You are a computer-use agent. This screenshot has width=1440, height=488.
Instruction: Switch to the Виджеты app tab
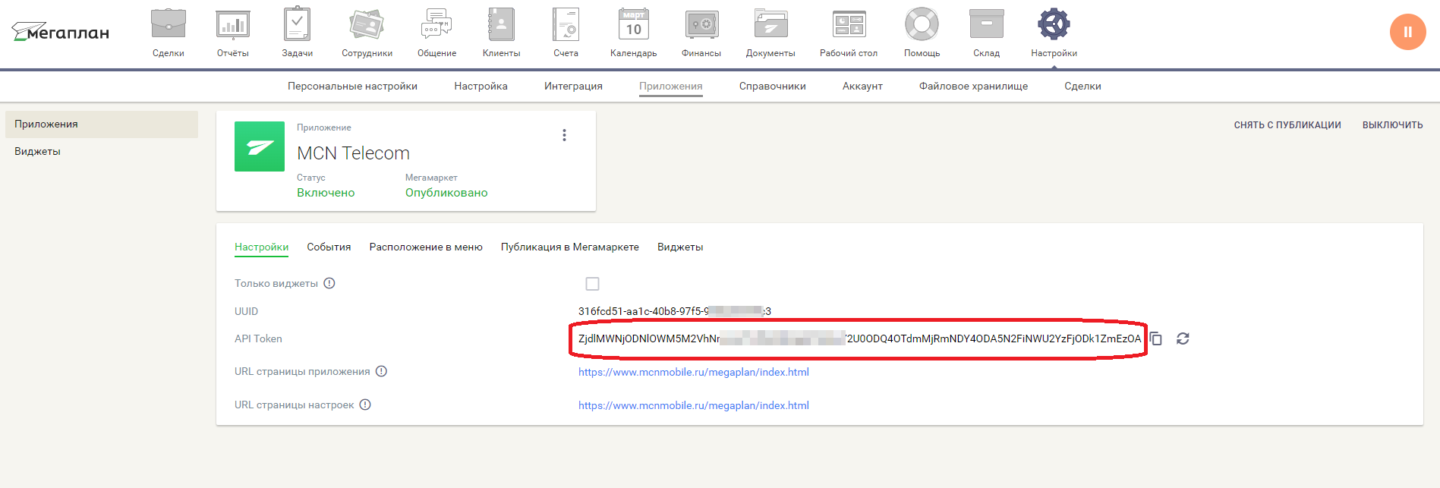click(680, 247)
